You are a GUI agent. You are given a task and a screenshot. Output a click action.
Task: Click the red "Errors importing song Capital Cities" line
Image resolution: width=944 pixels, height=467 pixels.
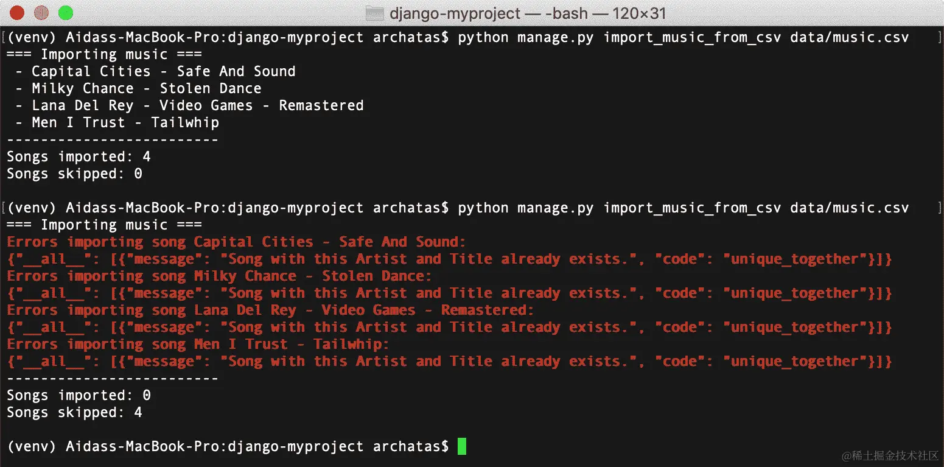[x=236, y=242]
